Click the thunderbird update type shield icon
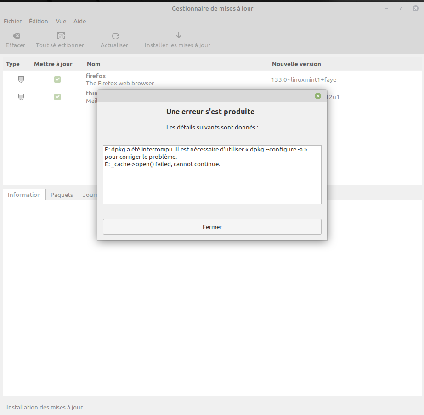The image size is (424, 415). [x=21, y=97]
